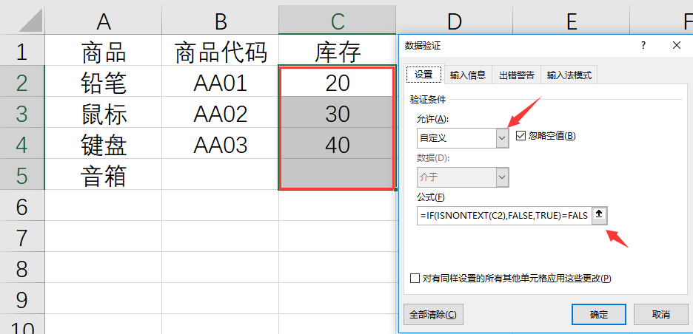Select the 设置 tab
The image size is (693, 334).
(423, 74)
